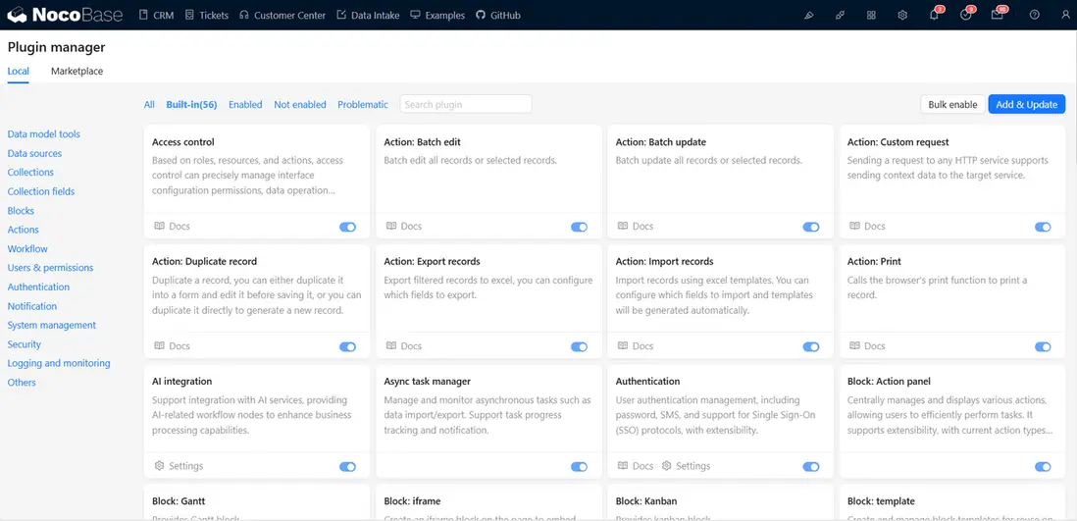
Task: Switch off Async task manager toggle
Action: 579,467
